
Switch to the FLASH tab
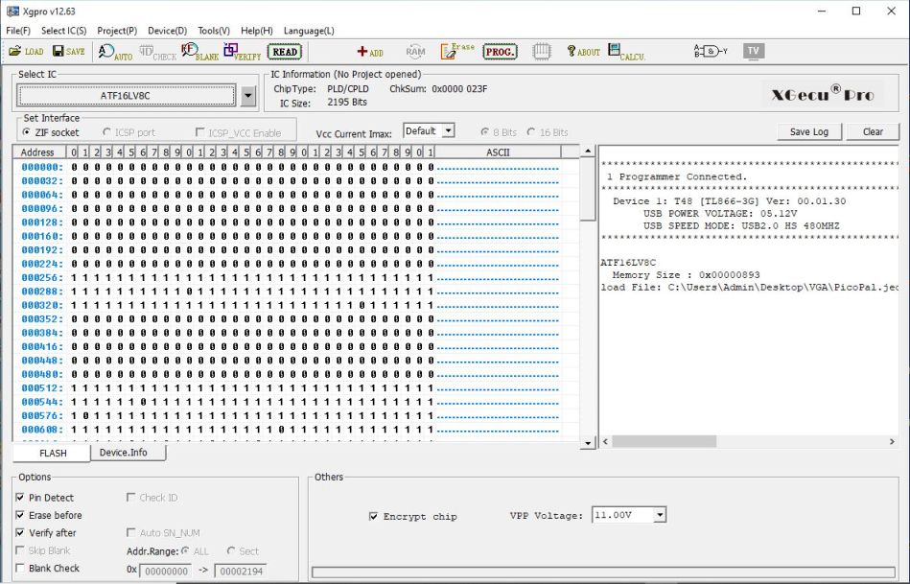(52, 453)
